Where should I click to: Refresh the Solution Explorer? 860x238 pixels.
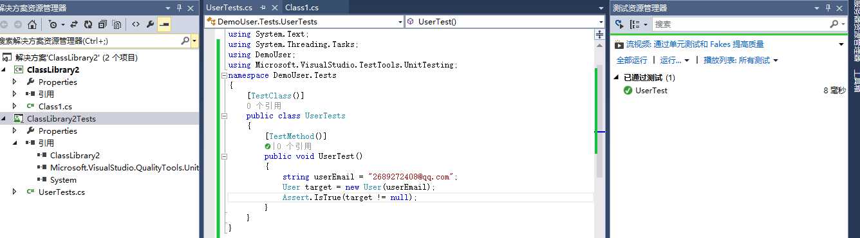point(88,24)
